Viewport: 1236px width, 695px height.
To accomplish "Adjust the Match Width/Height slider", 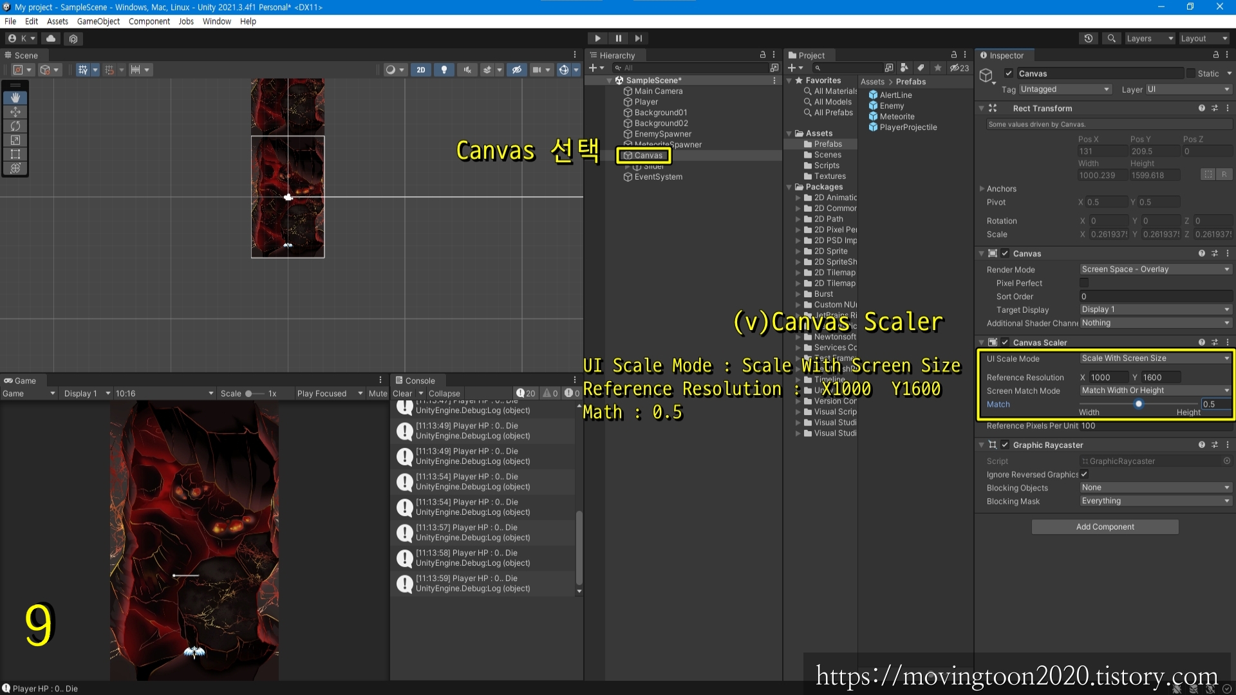I will coord(1139,404).
